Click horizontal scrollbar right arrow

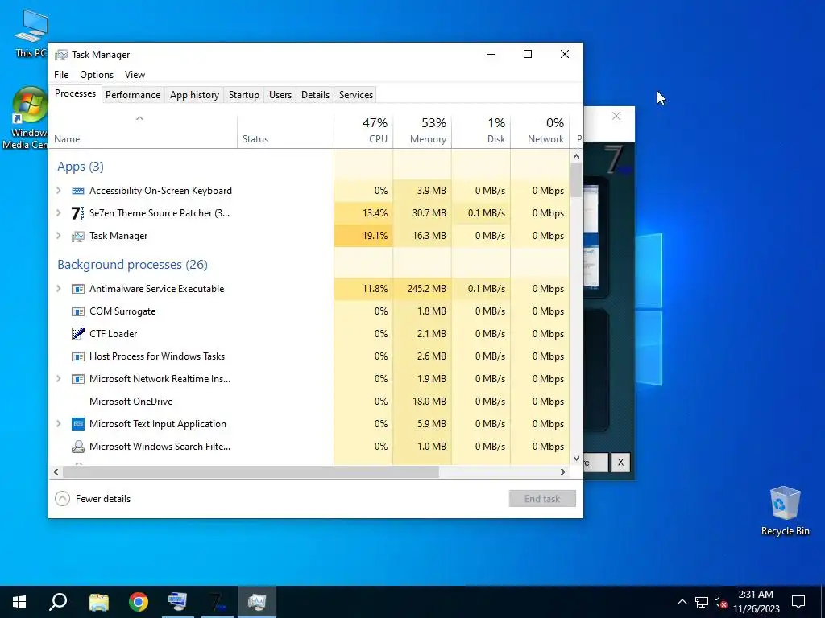(563, 472)
